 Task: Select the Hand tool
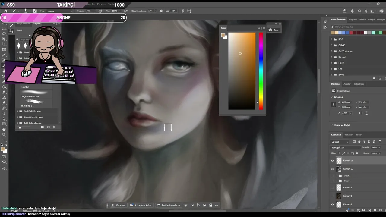click(4, 129)
